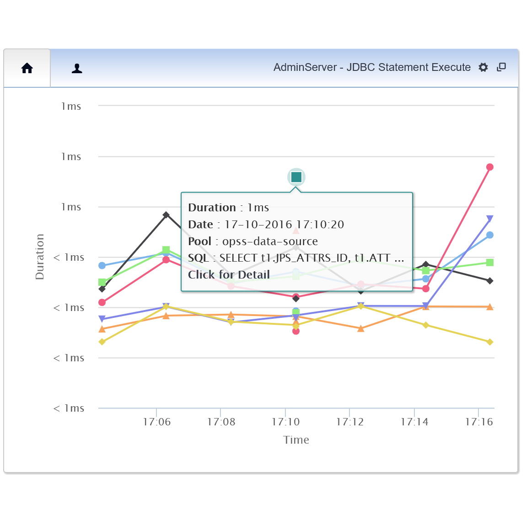This screenshot has height=526, width=526.
Task: Select the red circle point at 17:16 peak
Action: click(490, 167)
